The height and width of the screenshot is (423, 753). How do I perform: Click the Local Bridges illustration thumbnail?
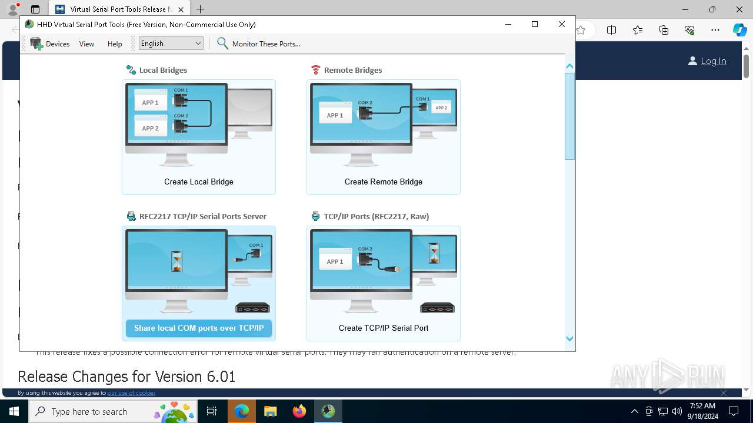pos(199,125)
